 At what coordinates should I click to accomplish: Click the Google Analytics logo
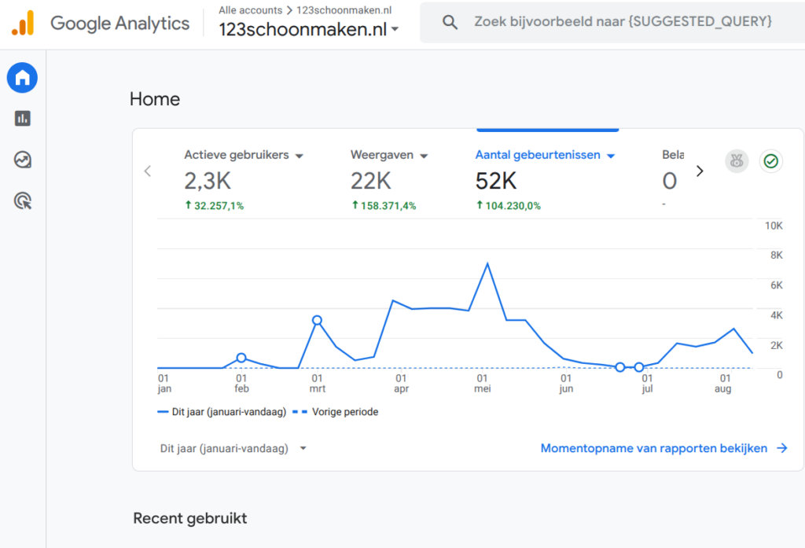click(x=23, y=23)
